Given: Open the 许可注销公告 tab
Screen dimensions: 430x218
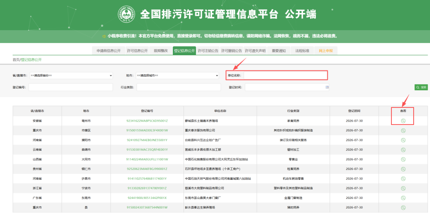Looking at the screenshot, I should coord(208,51).
